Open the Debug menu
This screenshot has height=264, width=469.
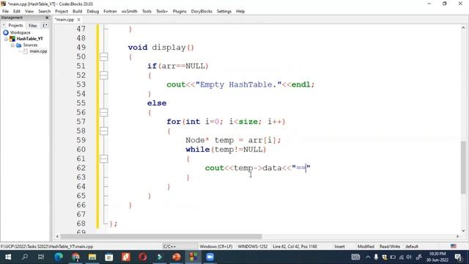pos(93,12)
